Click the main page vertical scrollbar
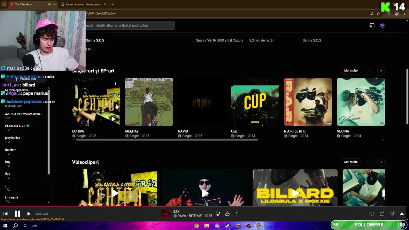Image resolution: width=409 pixels, height=230 pixels. pos(407,97)
